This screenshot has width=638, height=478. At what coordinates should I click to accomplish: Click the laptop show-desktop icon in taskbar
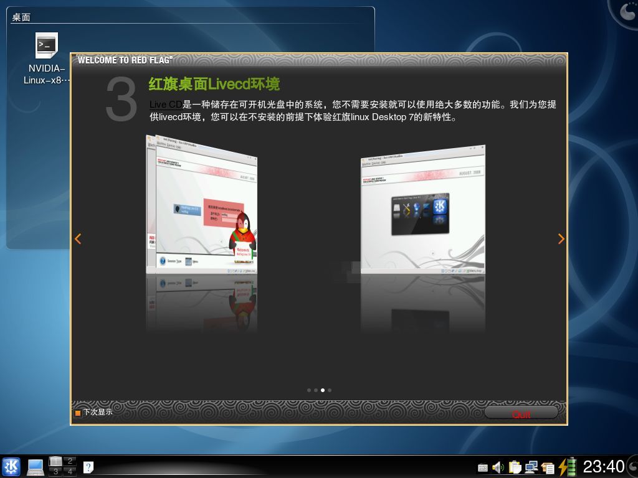point(36,467)
